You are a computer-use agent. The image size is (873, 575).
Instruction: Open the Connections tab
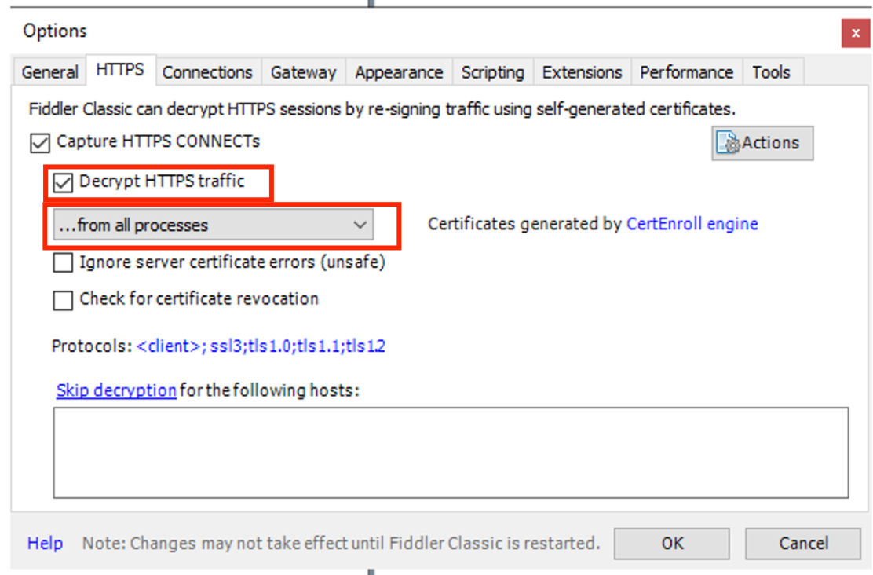(206, 71)
